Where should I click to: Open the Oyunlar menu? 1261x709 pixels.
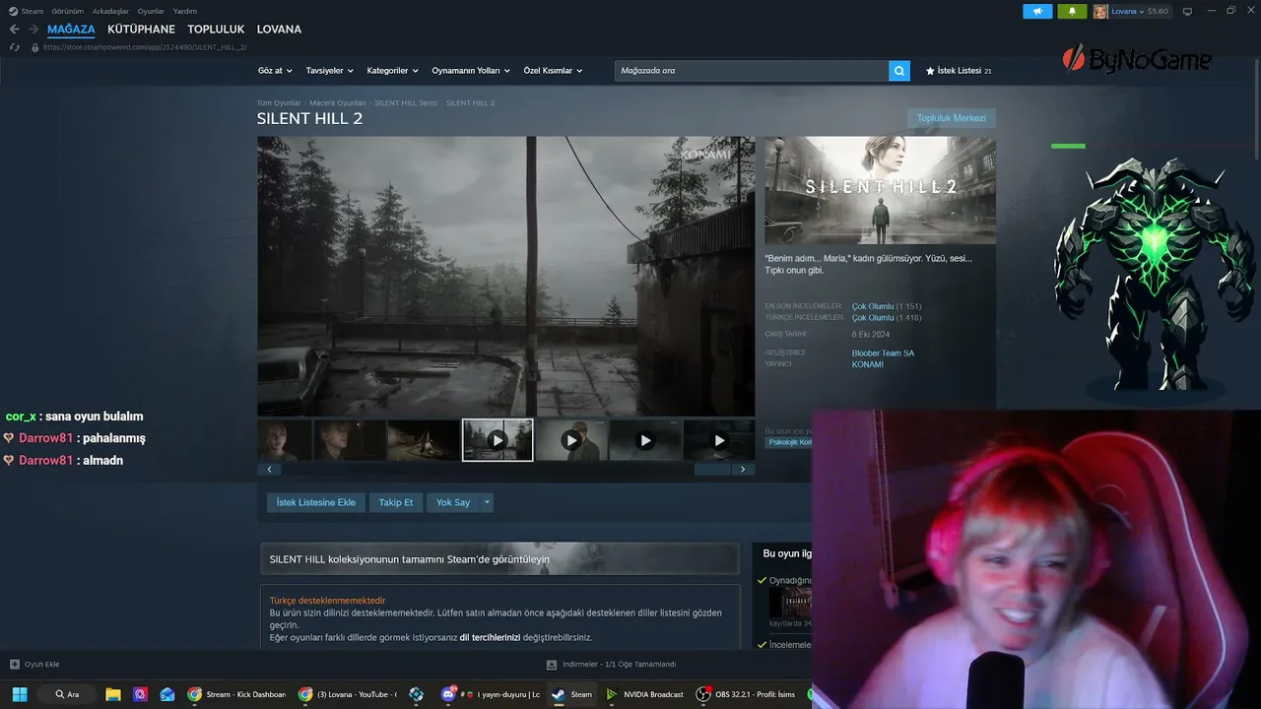tap(151, 11)
